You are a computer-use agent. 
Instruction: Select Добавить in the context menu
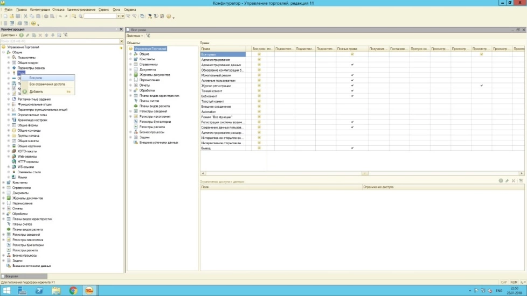click(x=36, y=91)
